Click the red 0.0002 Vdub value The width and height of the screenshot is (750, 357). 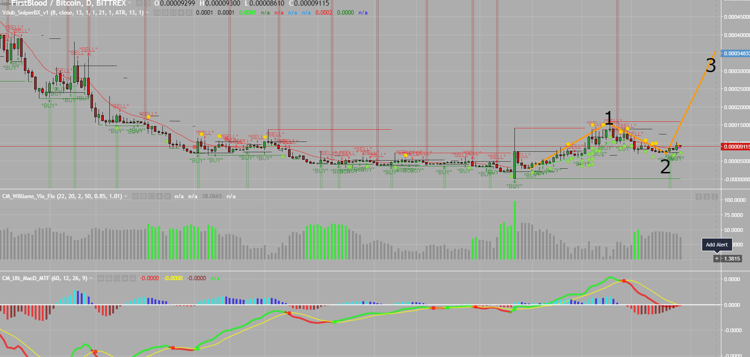(x=324, y=13)
